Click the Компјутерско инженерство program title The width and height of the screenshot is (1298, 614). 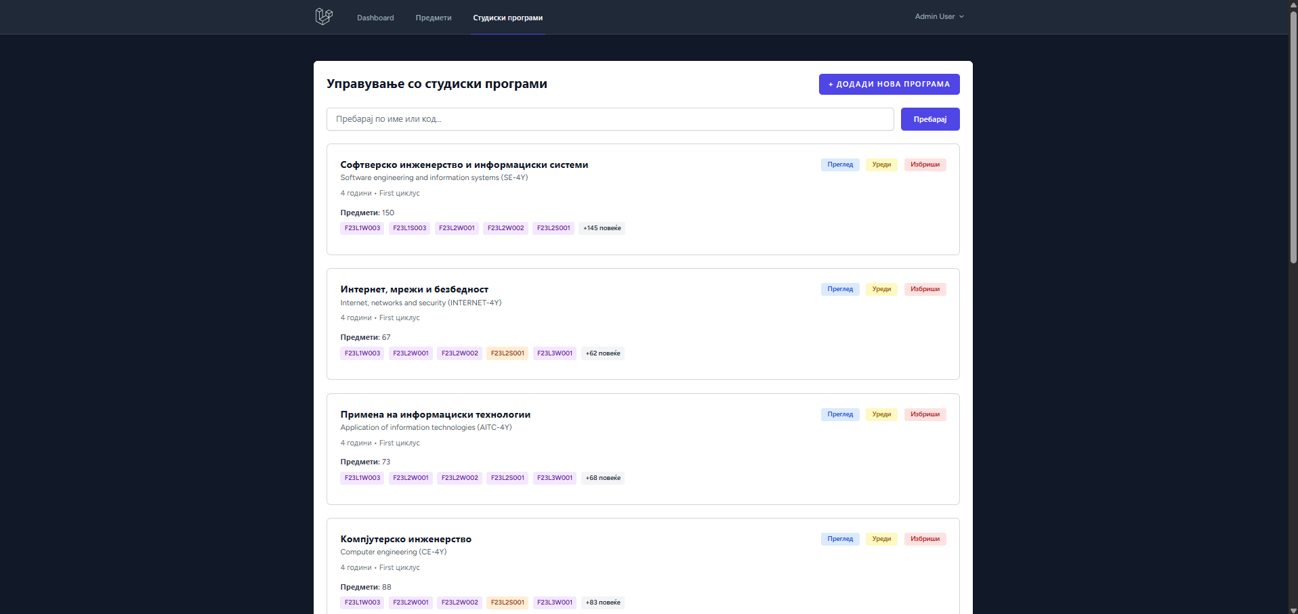click(406, 540)
